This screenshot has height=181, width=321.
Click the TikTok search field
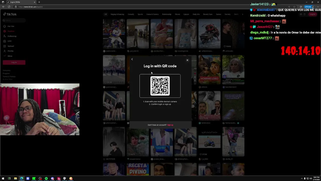click(14, 20)
